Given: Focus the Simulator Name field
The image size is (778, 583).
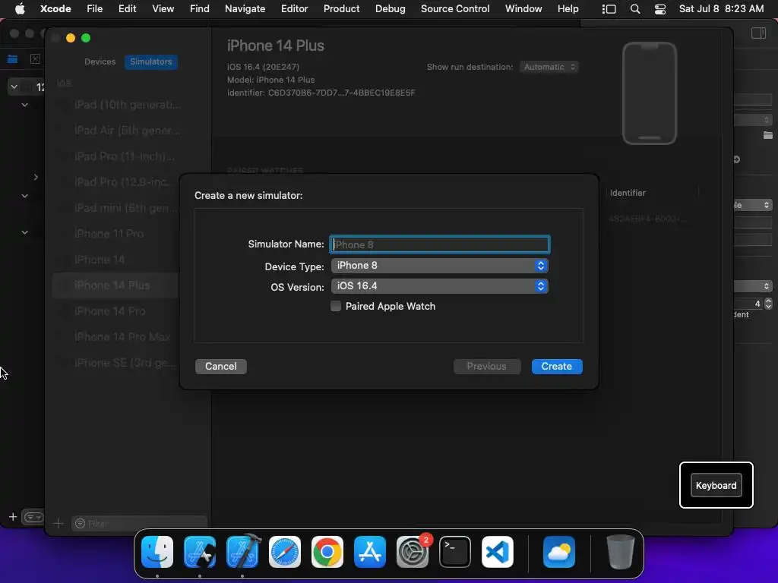Looking at the screenshot, I should [440, 244].
